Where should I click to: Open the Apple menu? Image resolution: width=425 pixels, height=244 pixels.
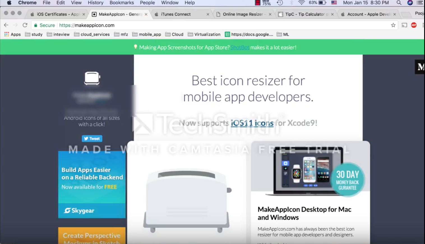point(9,3)
